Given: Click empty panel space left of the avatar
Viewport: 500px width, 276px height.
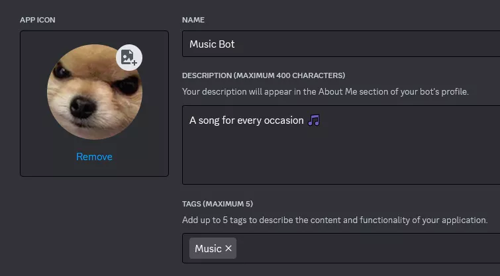Looking at the screenshot, I should tap(33, 99).
